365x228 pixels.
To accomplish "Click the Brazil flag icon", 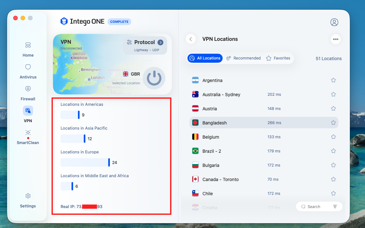I will point(195,151).
